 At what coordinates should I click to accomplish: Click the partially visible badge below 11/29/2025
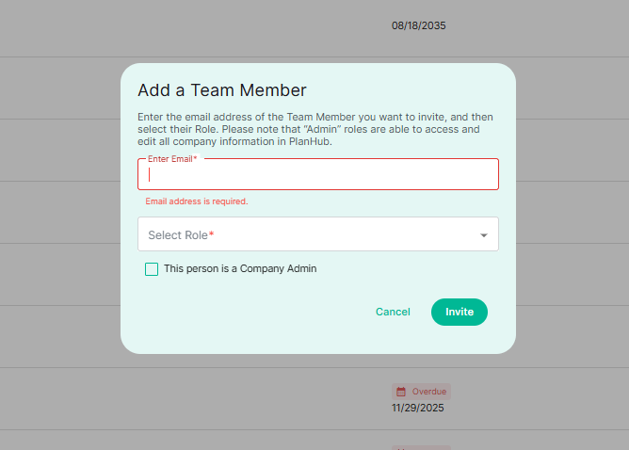coord(421,447)
